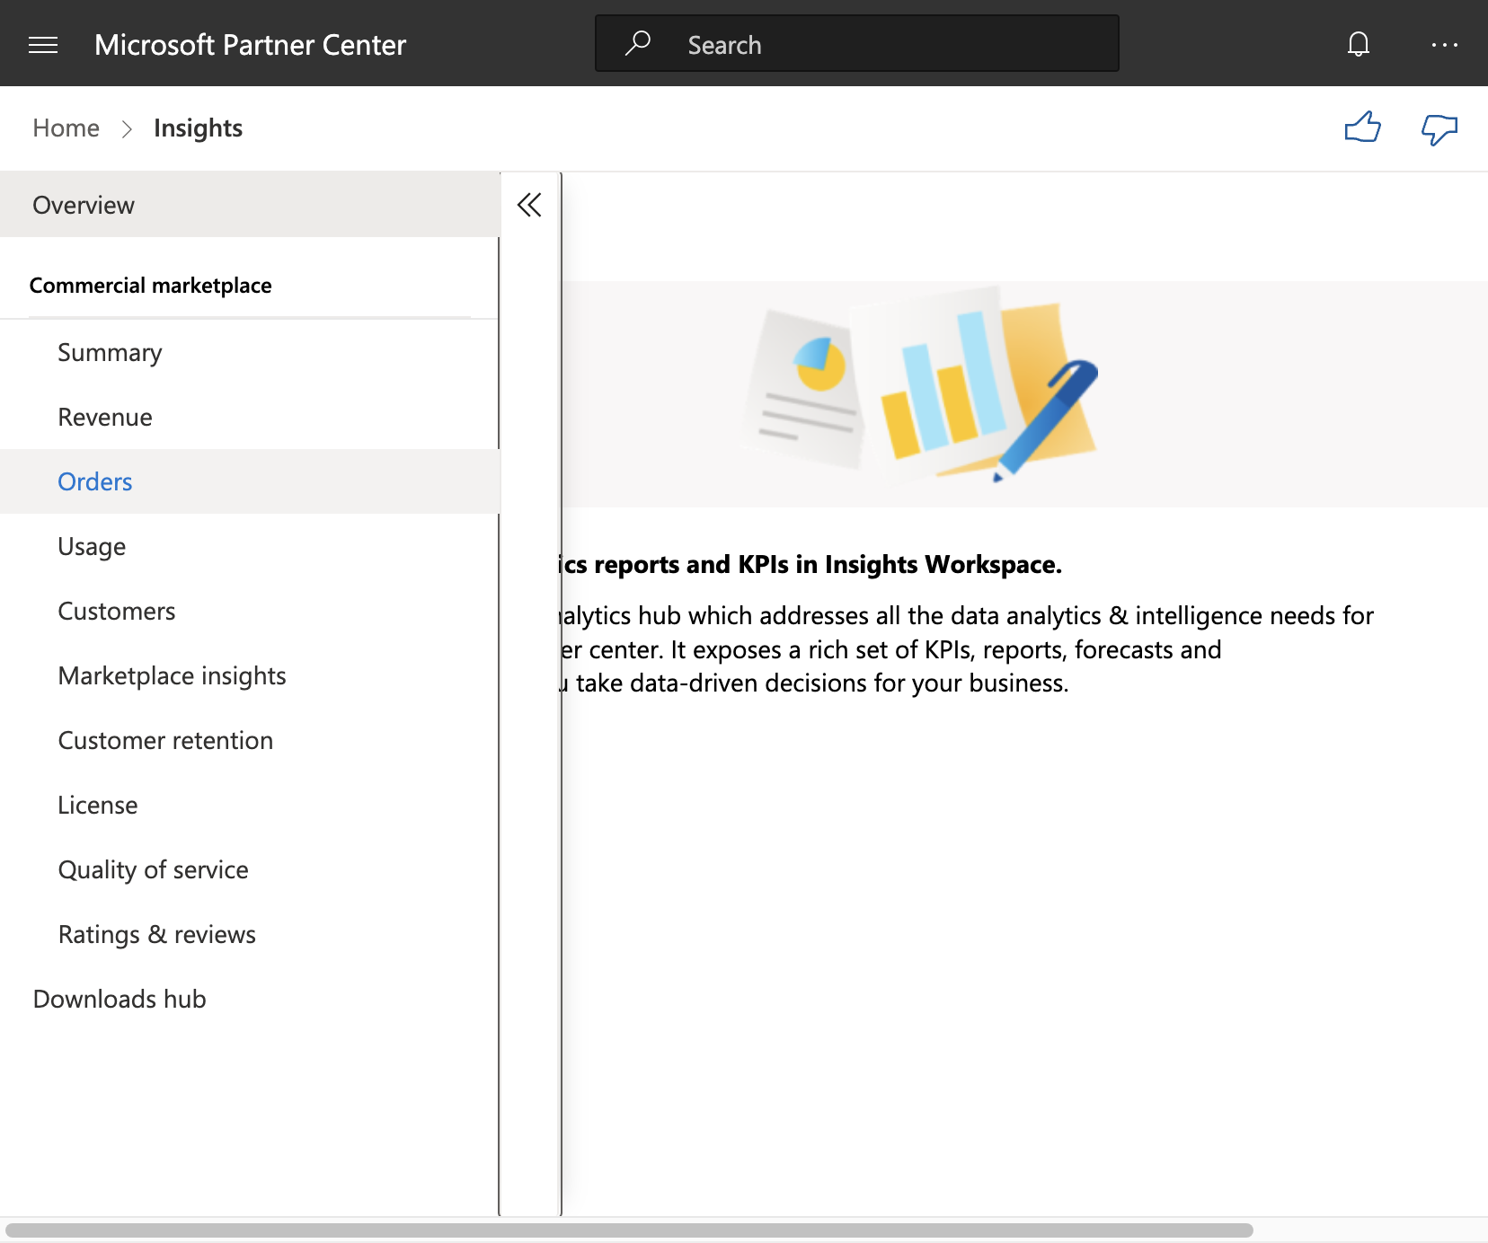Focus the Search input field

coord(856,43)
